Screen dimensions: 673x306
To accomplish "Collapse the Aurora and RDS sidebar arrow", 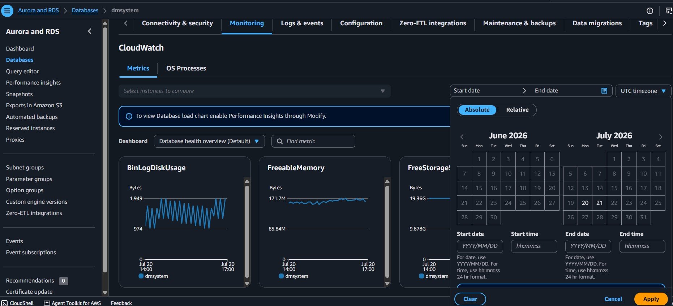I will coord(90,31).
